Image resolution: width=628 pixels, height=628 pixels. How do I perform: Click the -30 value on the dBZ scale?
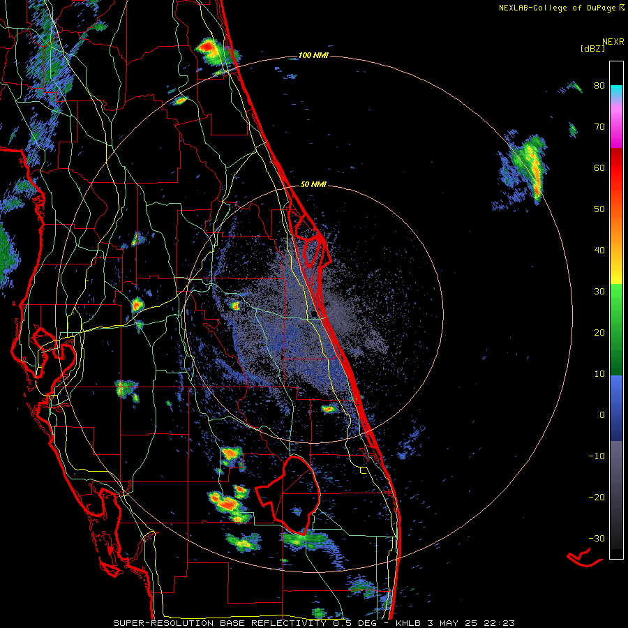point(597,538)
